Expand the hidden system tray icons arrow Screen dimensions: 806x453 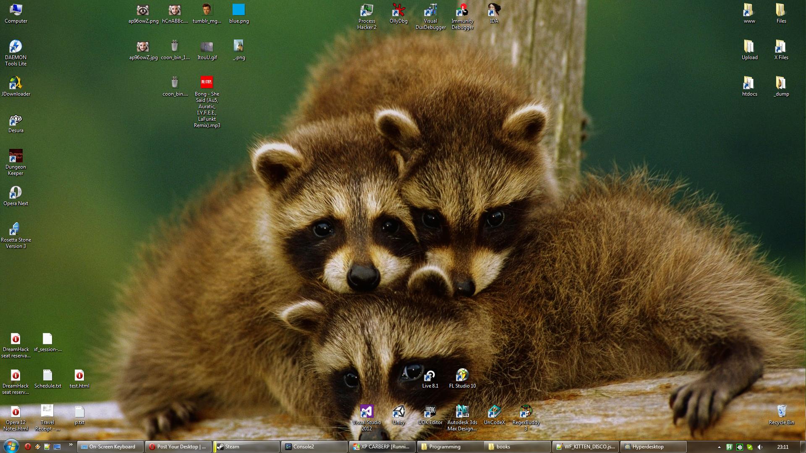pyautogui.click(x=719, y=447)
